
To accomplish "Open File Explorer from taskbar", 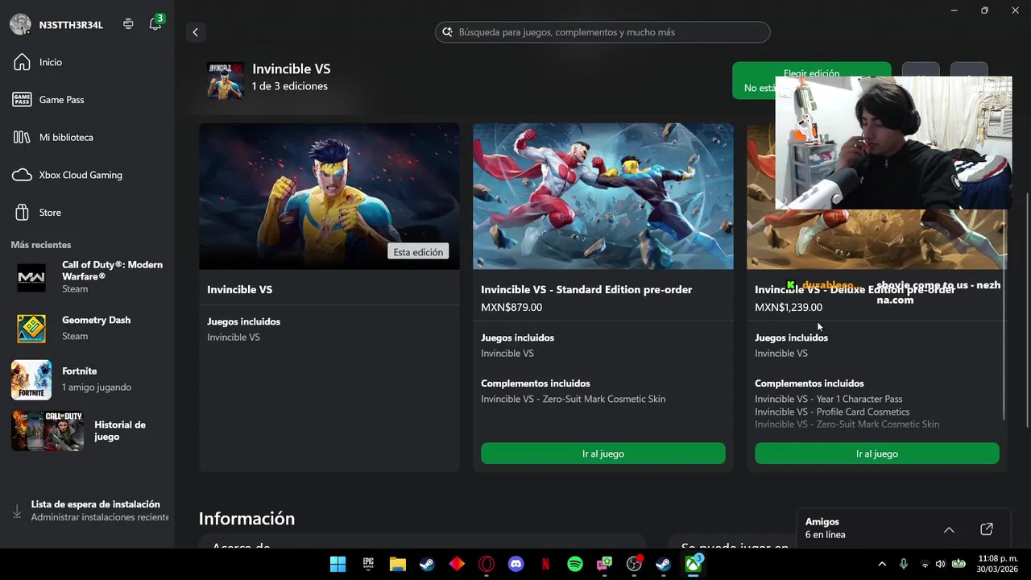I will coord(398,564).
